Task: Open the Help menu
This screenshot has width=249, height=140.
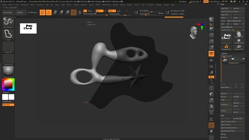Action: pos(172,5)
